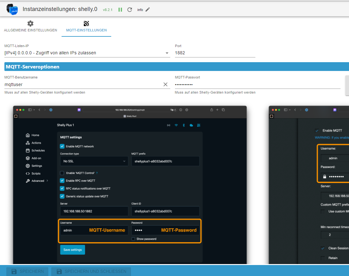
Task: Click Add-on icon in Shelly Plus 1 screenshot
Action: click(28, 158)
